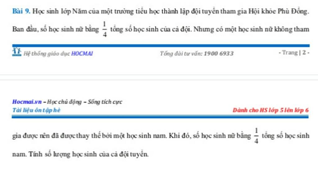Click the gray page break between pages
This screenshot has height=185, width=318.
(x=159, y=77)
